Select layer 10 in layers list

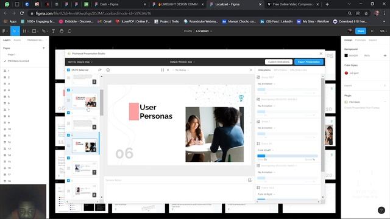[x=9, y=129]
